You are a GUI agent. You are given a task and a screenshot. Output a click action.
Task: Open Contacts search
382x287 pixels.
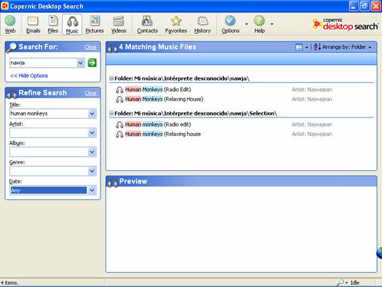[x=147, y=24]
